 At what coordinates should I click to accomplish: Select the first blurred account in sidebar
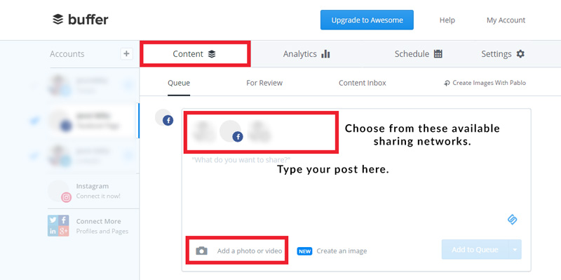coord(93,85)
